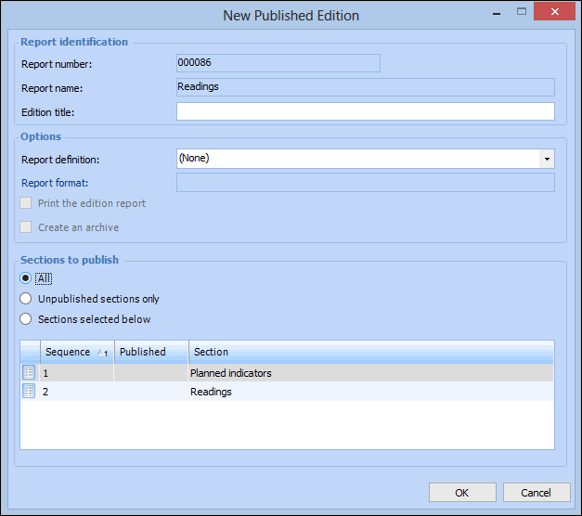Viewport: 582px width, 516px height.
Task: Click the row icon for Planned indicators
Action: point(29,373)
